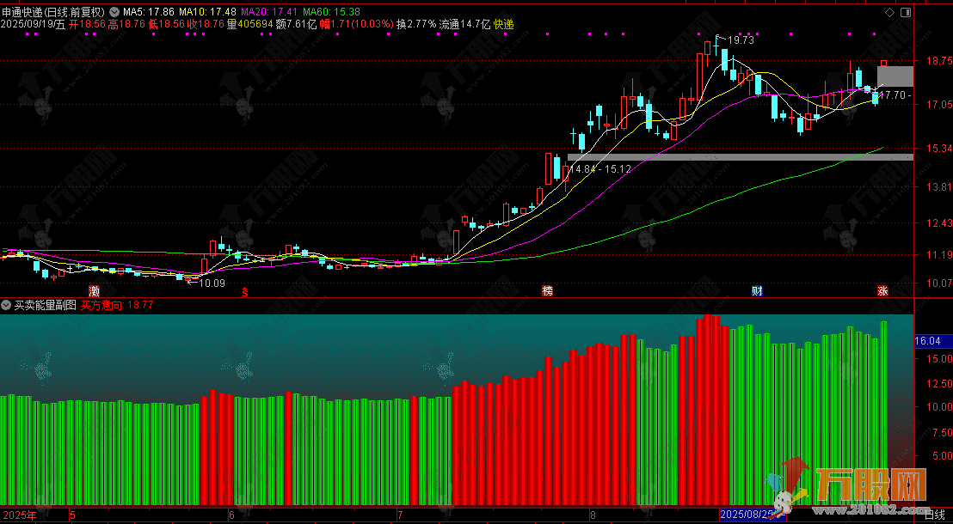Click the 幅1.71(10.03%) change value
Image resolution: width=953 pixels, height=524 pixels.
click(357, 24)
